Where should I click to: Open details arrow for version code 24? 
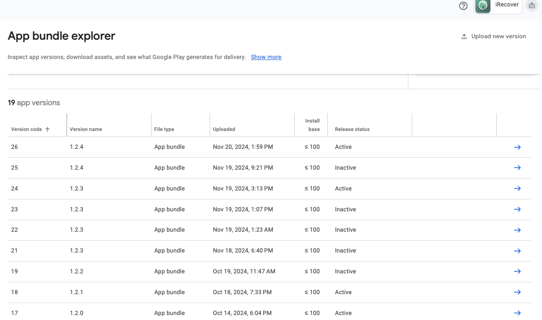tap(517, 189)
